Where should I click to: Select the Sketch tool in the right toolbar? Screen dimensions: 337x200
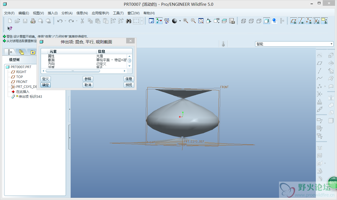tap(319, 55)
